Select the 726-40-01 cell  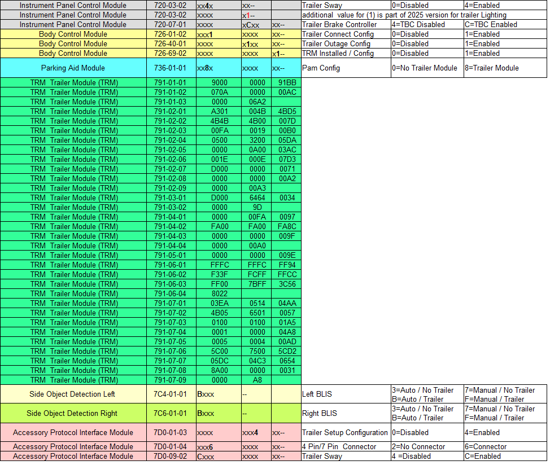171,44
